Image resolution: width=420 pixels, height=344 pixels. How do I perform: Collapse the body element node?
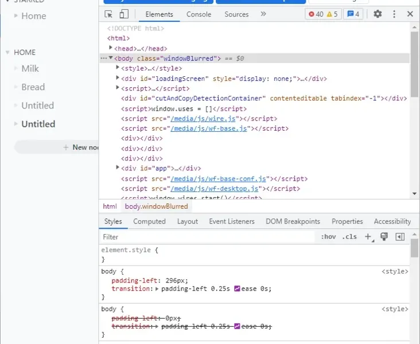pyautogui.click(x=110, y=57)
